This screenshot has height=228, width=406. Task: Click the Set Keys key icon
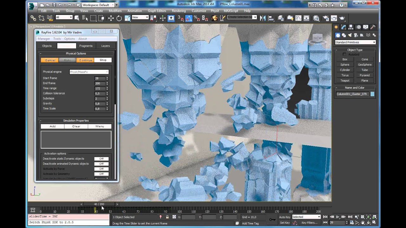pyautogui.click(x=272, y=219)
